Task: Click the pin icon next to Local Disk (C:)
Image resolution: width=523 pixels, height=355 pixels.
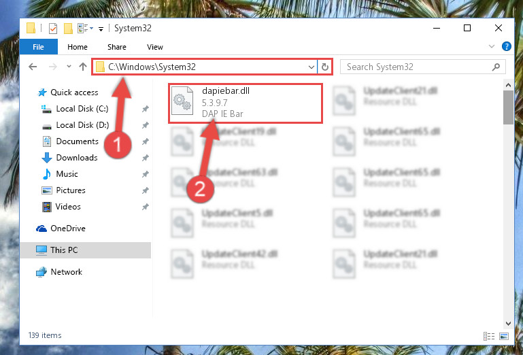Action: [145, 109]
